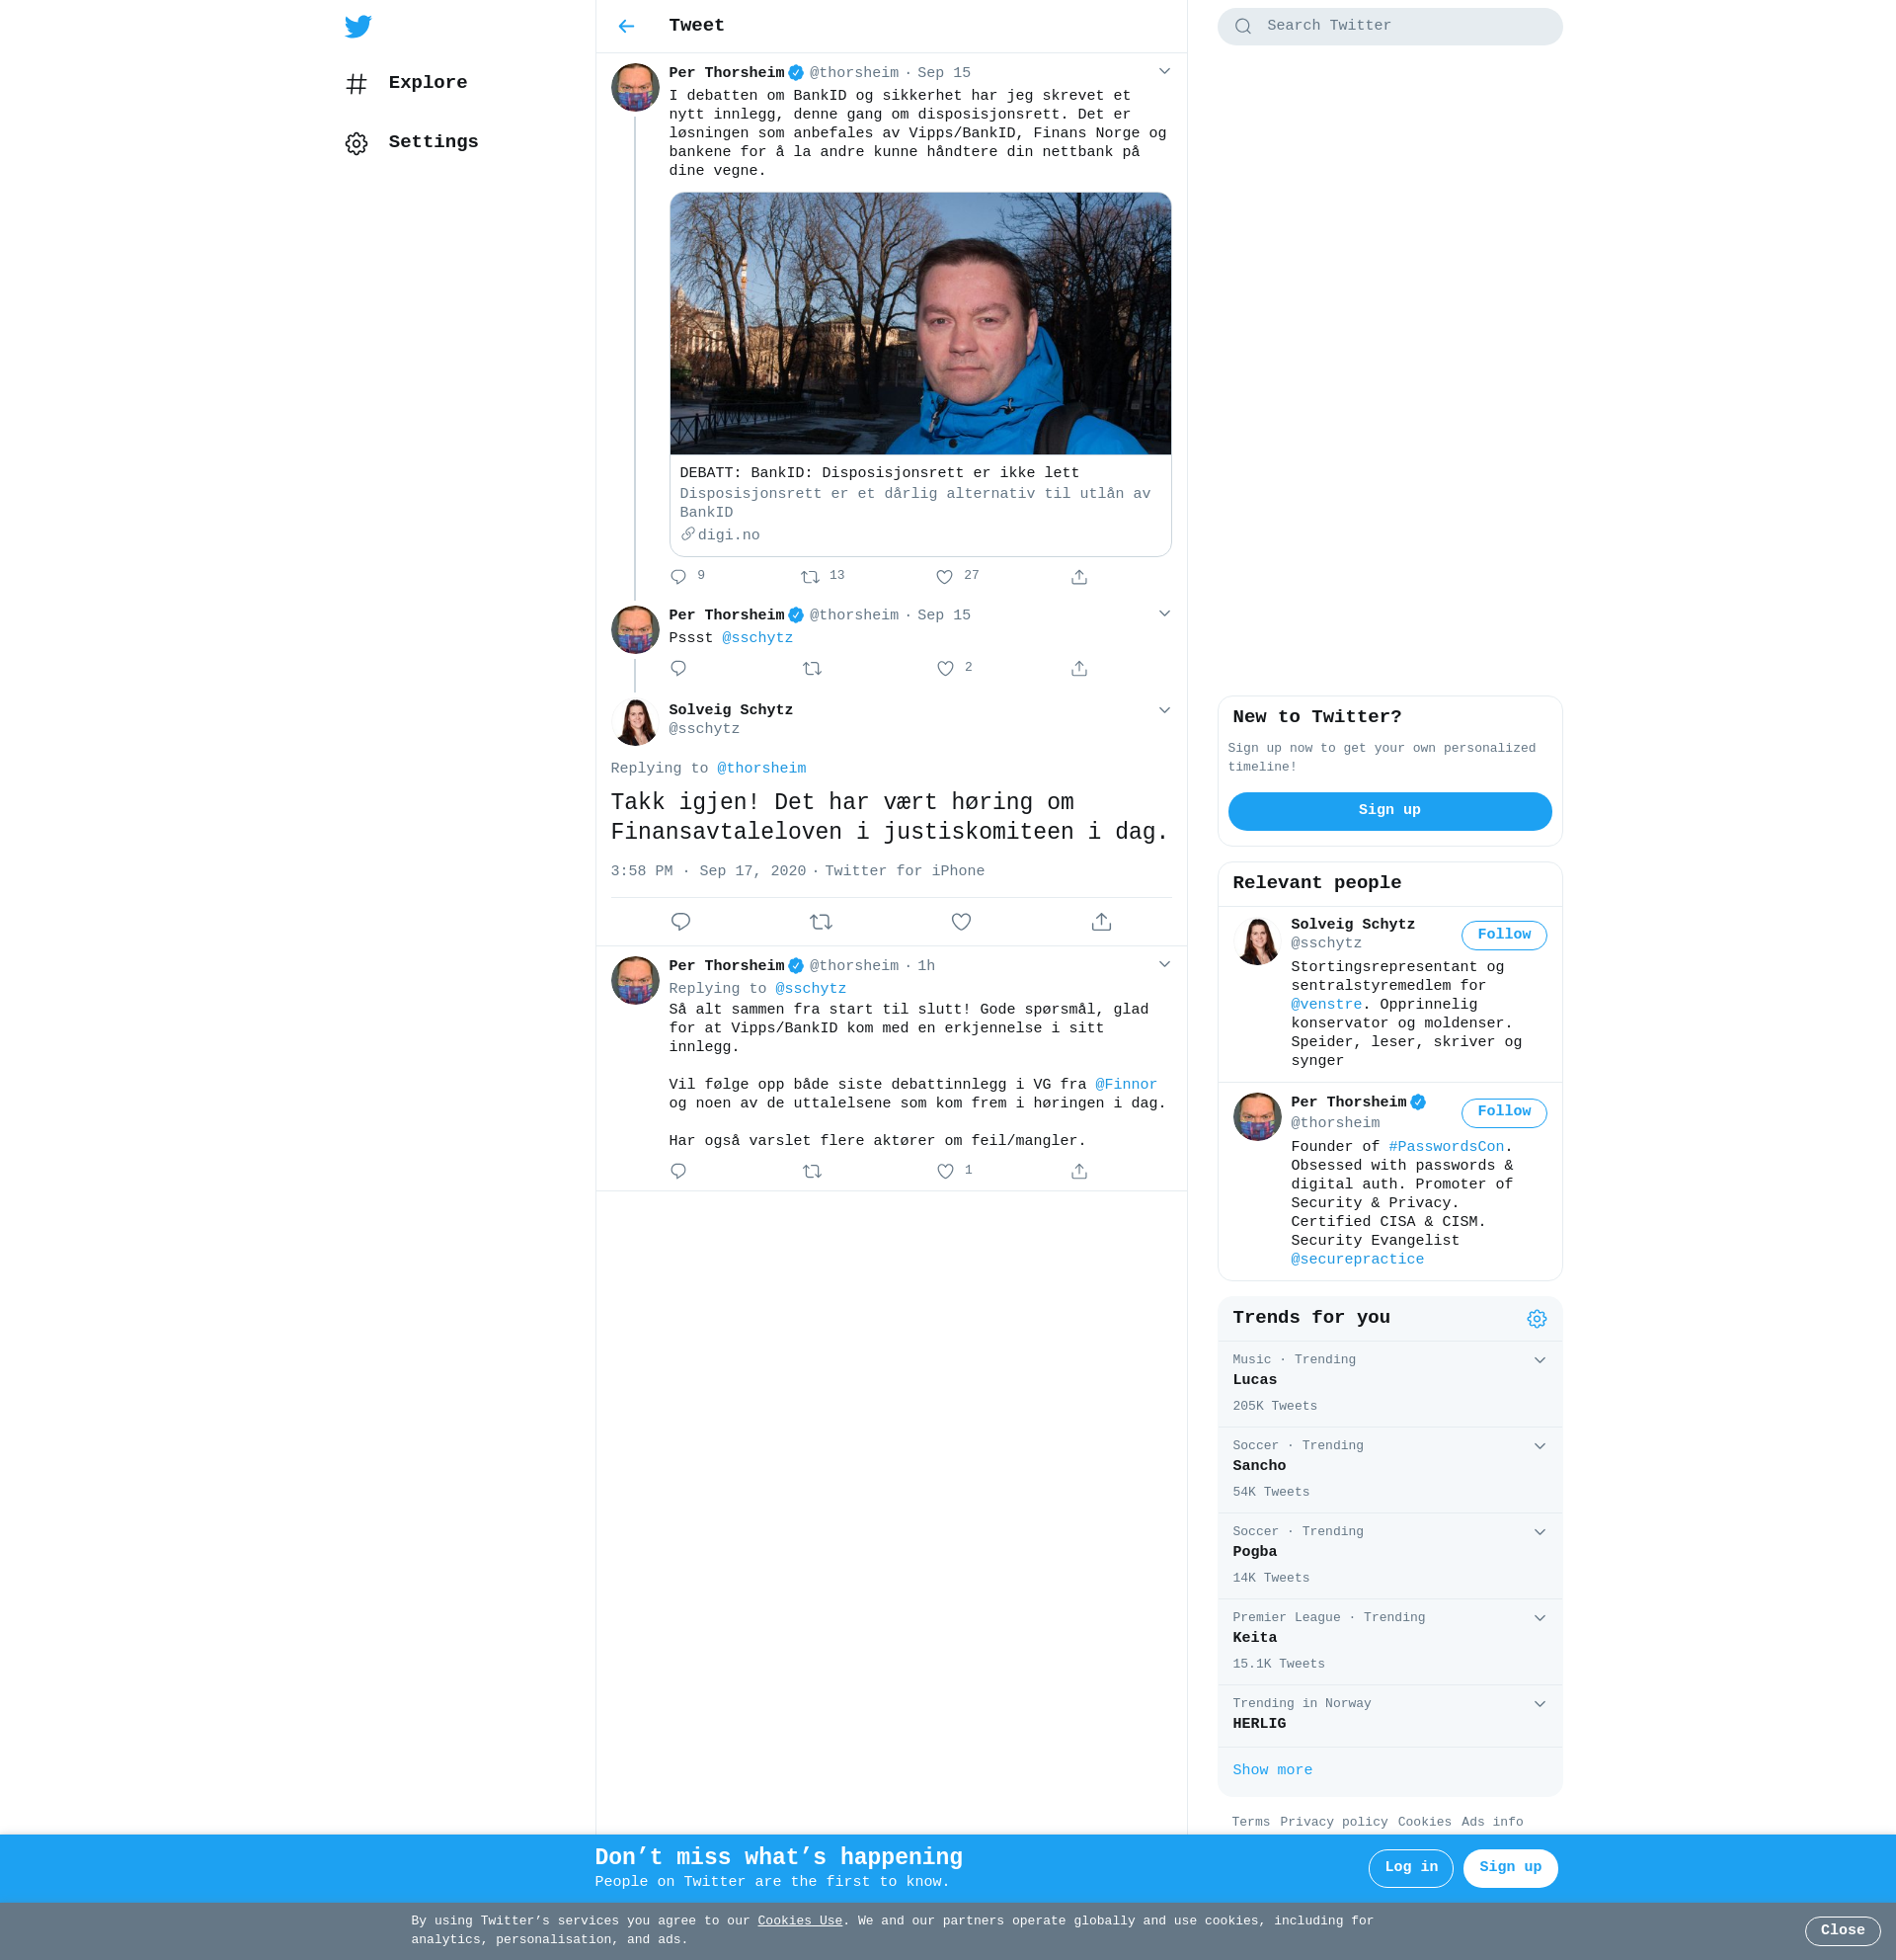Open the Privacy policy footer link

coord(1333,1822)
